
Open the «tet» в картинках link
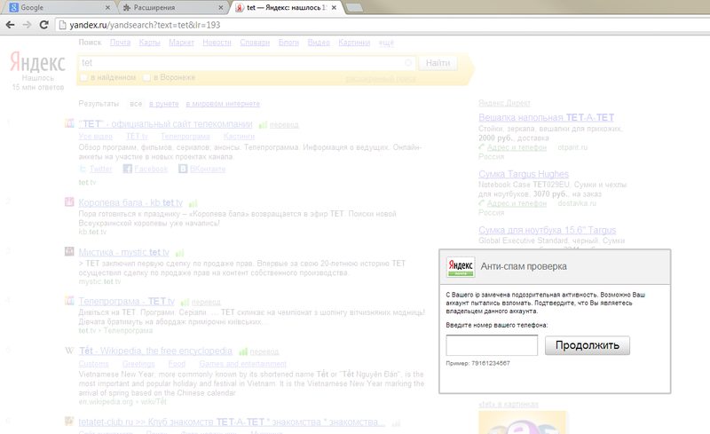[509, 404]
